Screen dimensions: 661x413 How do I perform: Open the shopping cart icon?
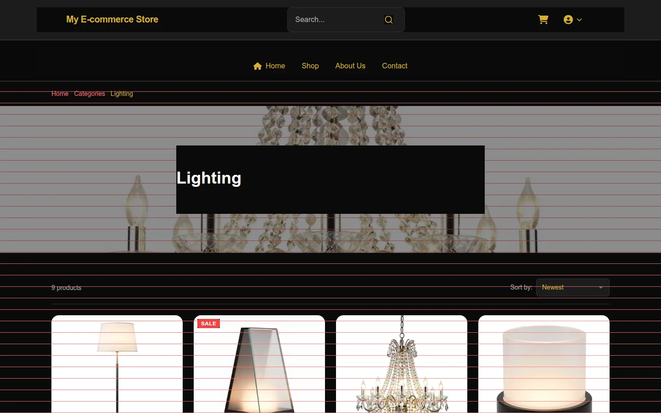point(543,19)
